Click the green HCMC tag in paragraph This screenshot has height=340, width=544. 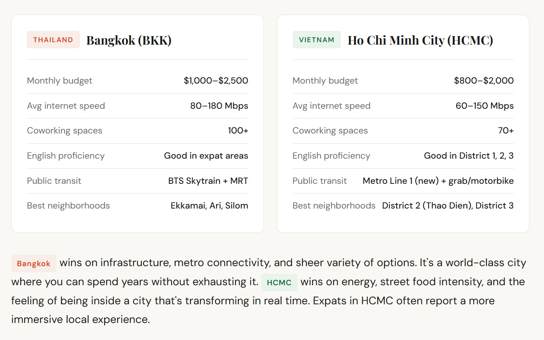(279, 283)
